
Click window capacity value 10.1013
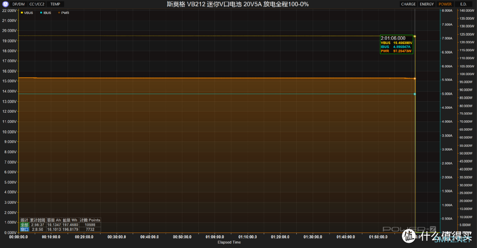click(x=54, y=229)
